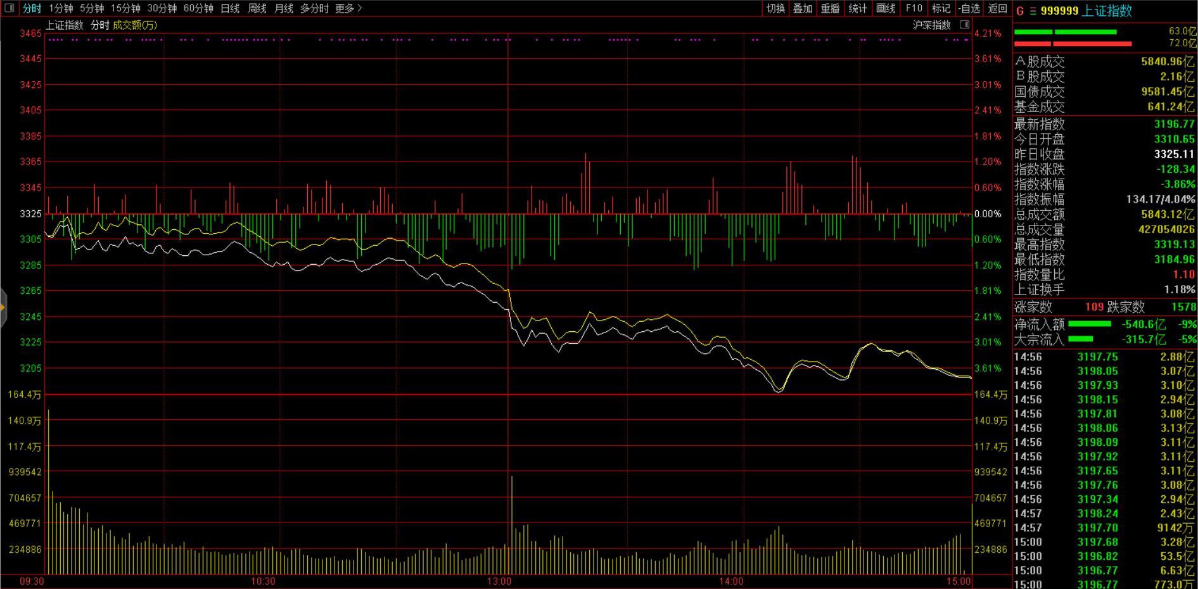Image resolution: width=1198 pixels, height=589 pixels.
Task: Click the 上证指数 name in header
Action: pyautogui.click(x=1107, y=11)
